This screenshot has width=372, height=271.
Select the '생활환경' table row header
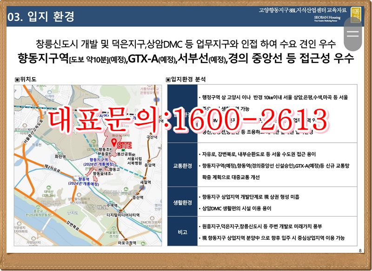click(x=182, y=202)
